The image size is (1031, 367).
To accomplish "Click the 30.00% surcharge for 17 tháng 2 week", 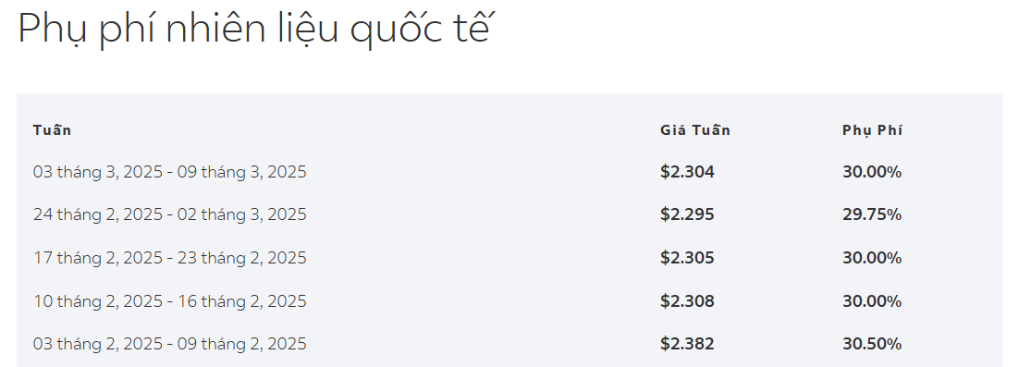I will point(872,258).
